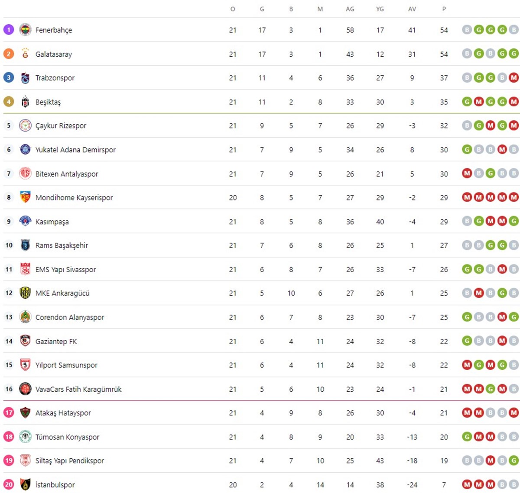Sort the table by AV column header
Image resolution: width=520 pixels, height=493 pixels.
[x=412, y=9]
